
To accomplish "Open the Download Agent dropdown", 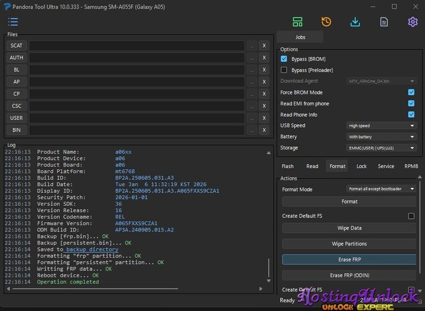I will pos(381,81).
